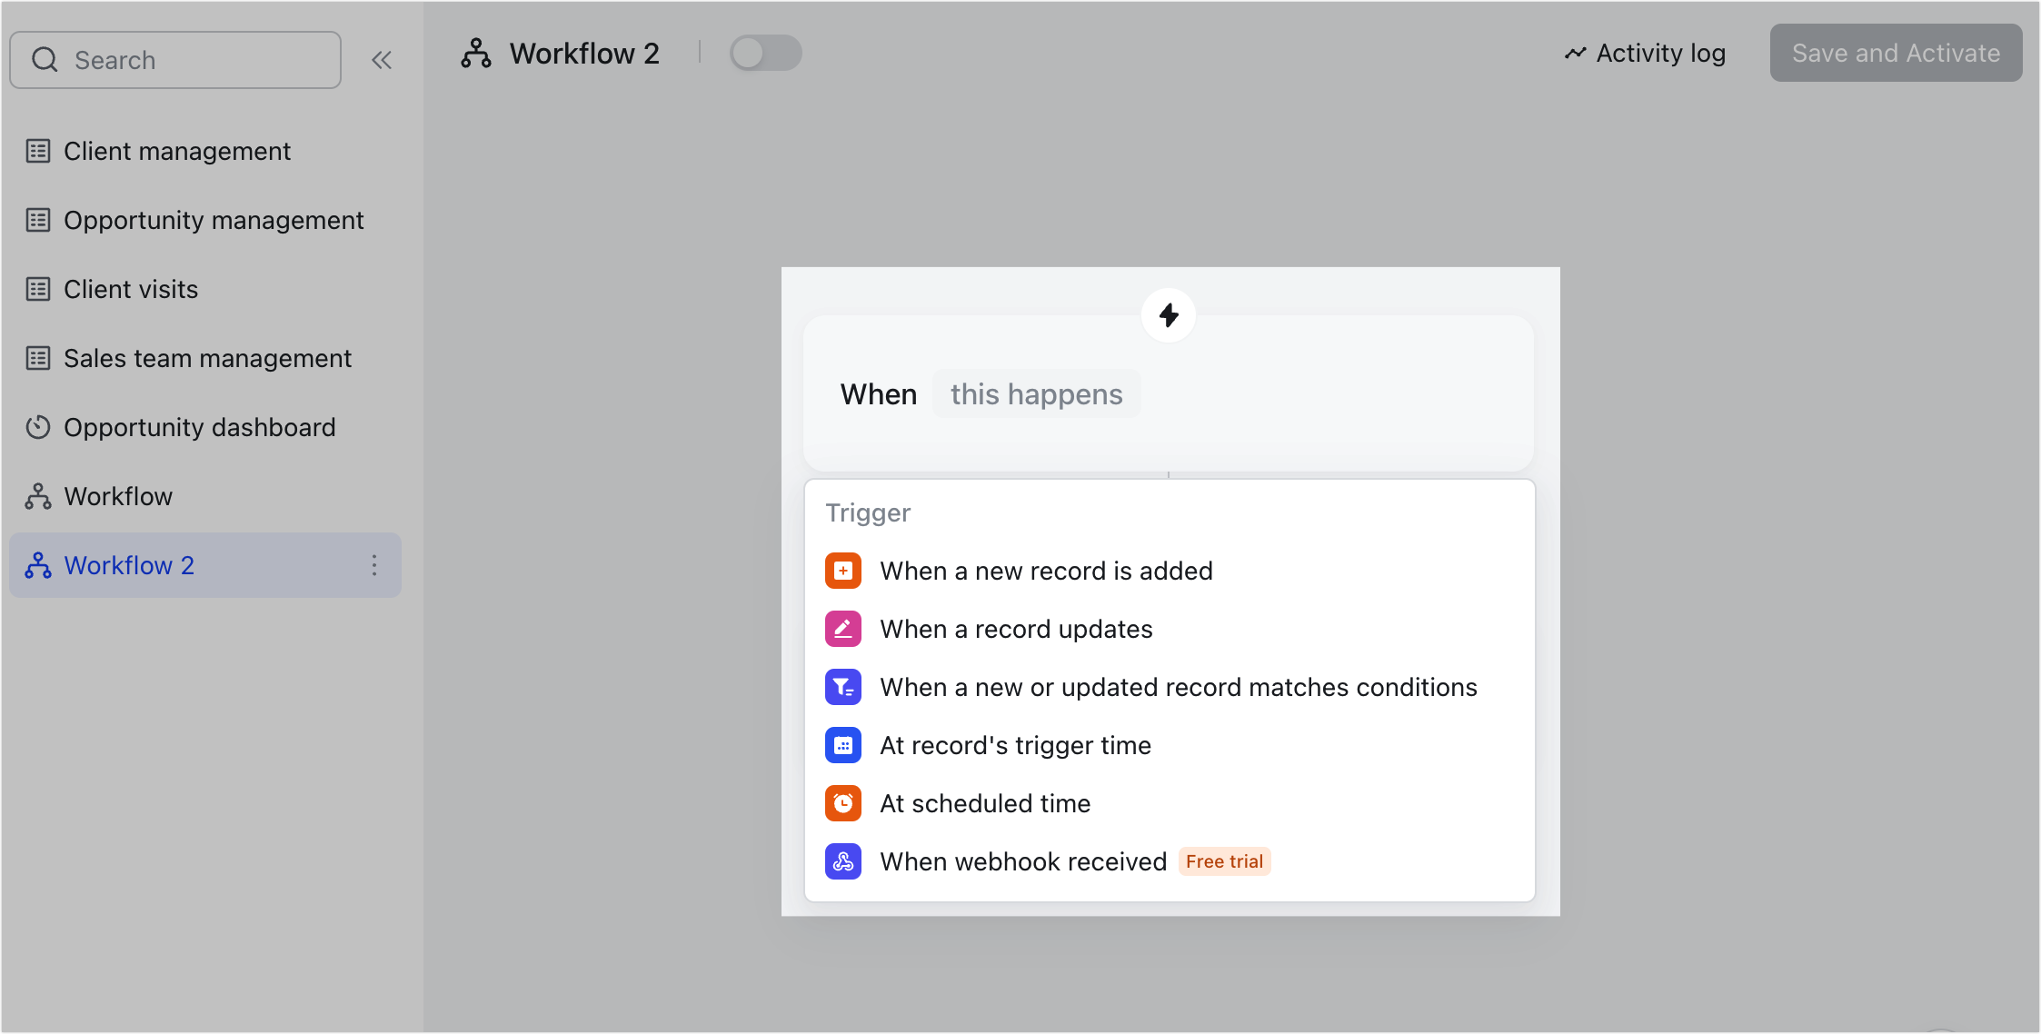The width and height of the screenshot is (2041, 1034).
Task: Click the lightning trigger icon above the When block
Action: click(x=1169, y=315)
